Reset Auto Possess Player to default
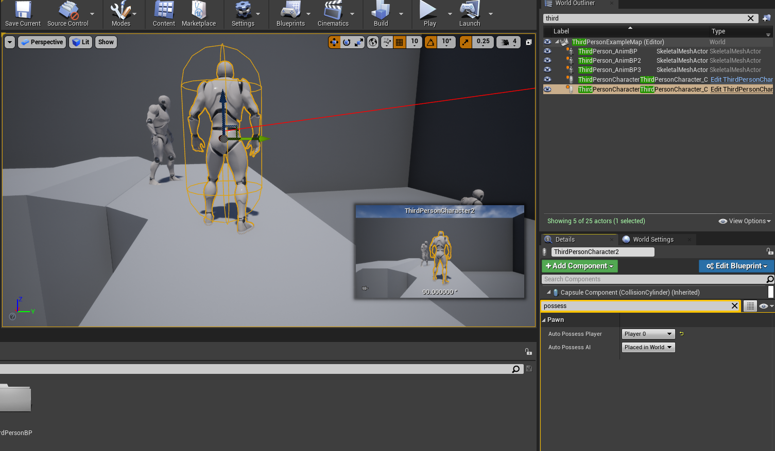 point(682,334)
